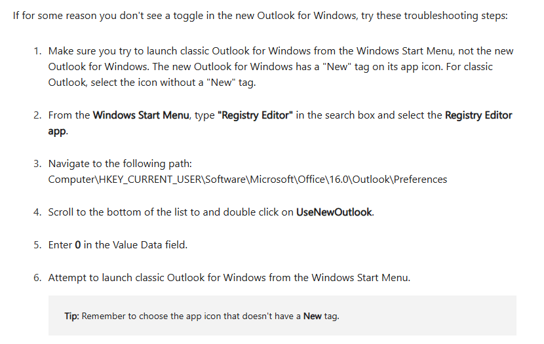Click the Navigate to the following path text

coord(120,164)
